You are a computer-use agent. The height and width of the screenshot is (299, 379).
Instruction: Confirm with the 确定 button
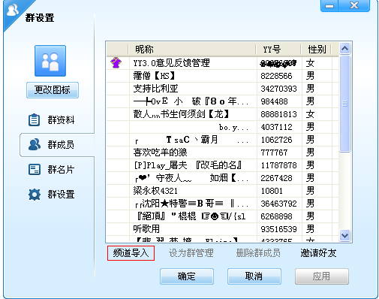187,276
